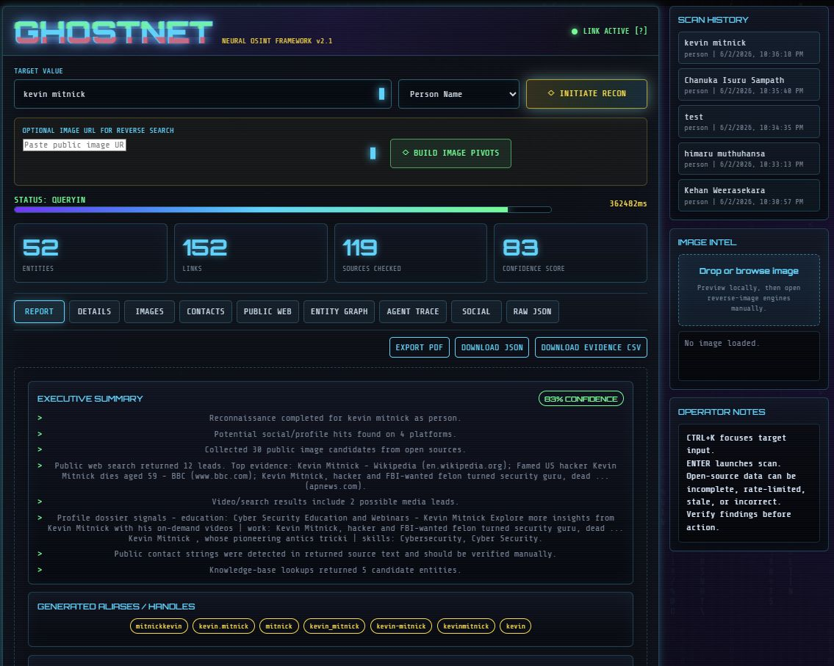Viewport: 834px width, 666px height.
Task: Click Download Evidence CSV button
Action: pyautogui.click(x=591, y=347)
